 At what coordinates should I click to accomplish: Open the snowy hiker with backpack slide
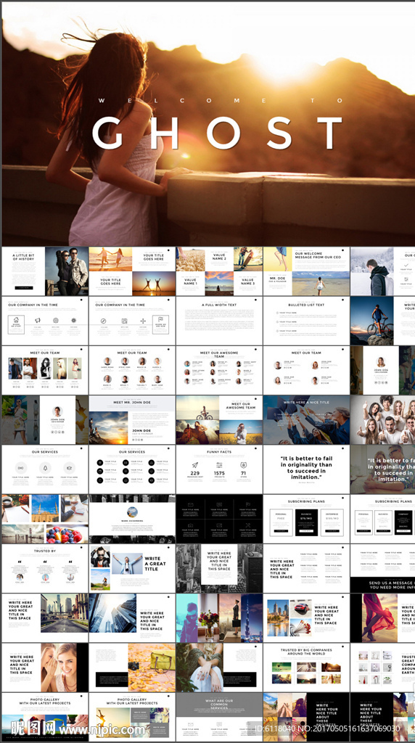coord(382,271)
